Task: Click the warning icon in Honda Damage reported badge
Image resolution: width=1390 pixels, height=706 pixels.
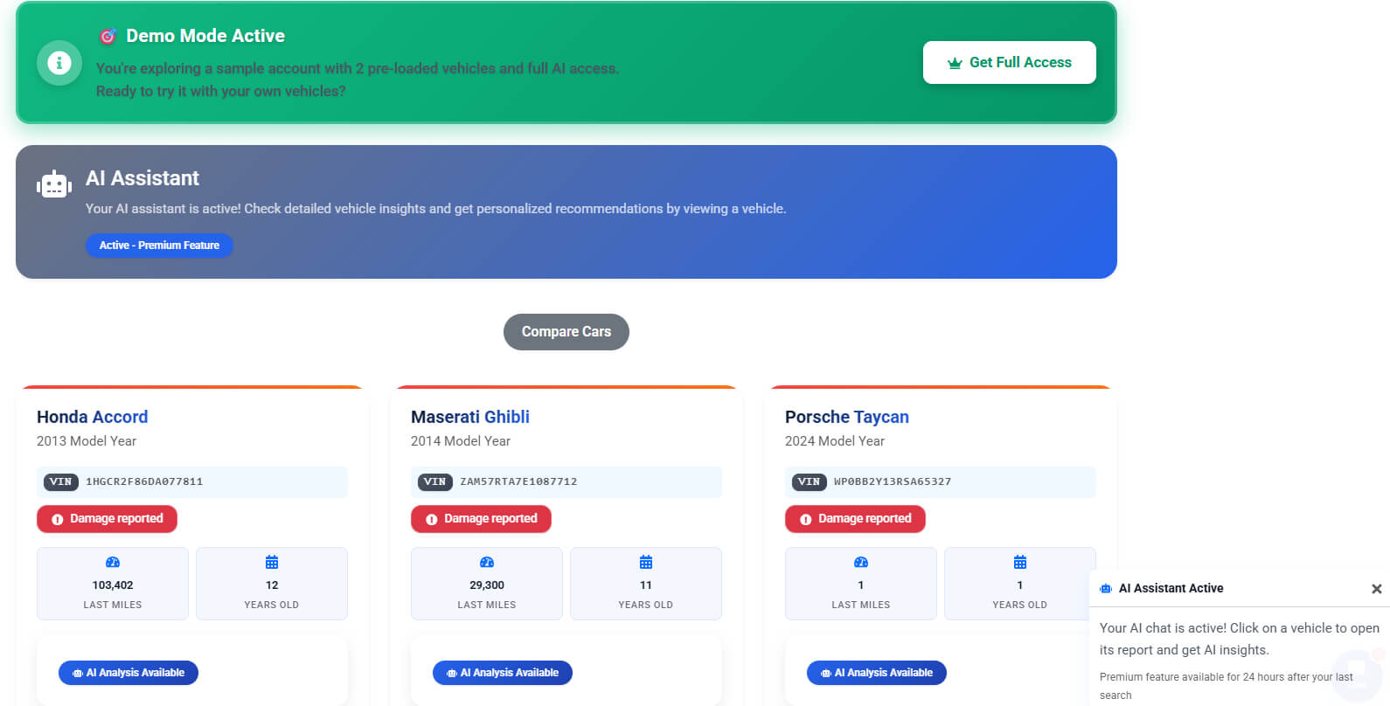Action: [58, 519]
